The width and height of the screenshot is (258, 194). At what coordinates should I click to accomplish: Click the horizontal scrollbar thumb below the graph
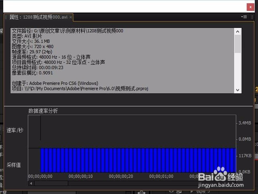[51, 183]
